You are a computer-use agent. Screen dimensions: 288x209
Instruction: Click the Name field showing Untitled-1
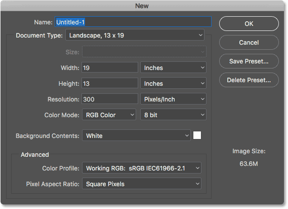[x=133, y=22]
